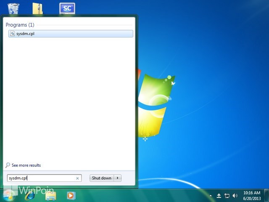Clear the search box with the X
Screen dimensions: 269x202
pyautogui.click(x=77, y=178)
